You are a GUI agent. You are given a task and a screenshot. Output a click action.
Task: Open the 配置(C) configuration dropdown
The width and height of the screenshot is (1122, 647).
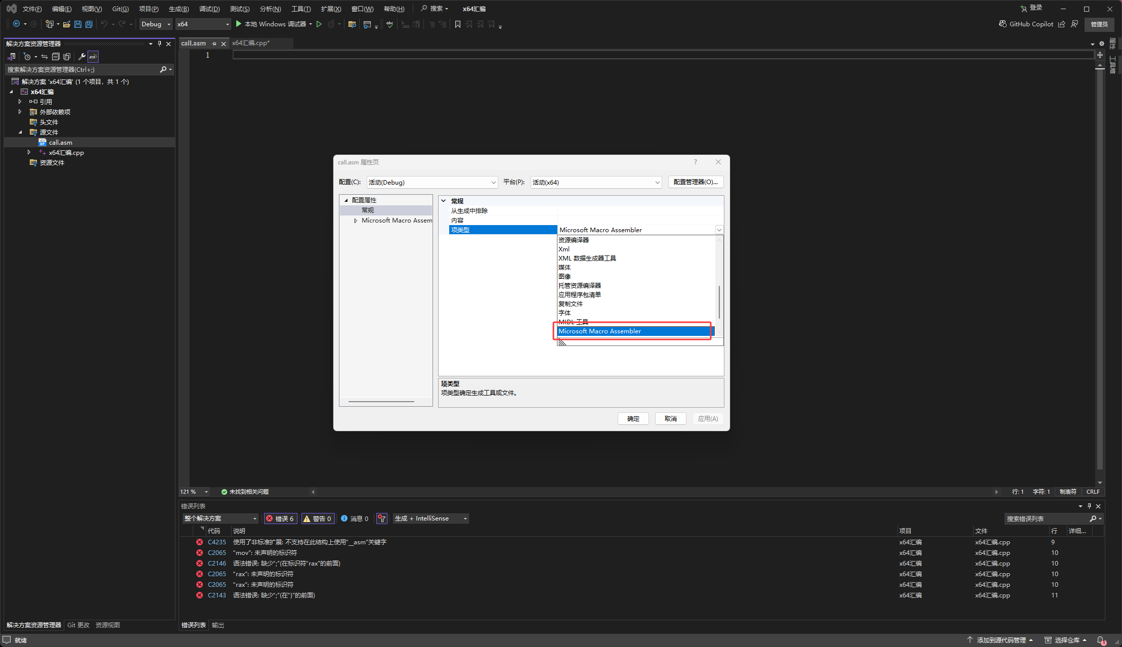pyautogui.click(x=432, y=182)
